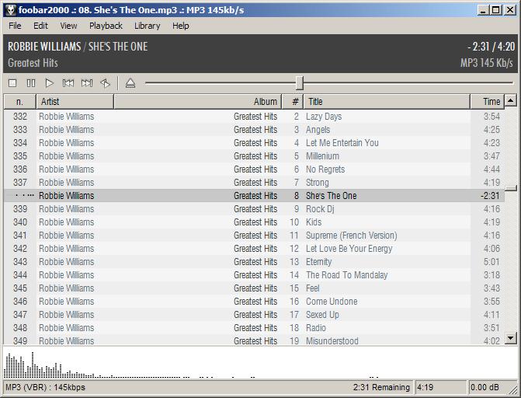Skip to the next track
The image size is (521, 398).
click(87, 83)
